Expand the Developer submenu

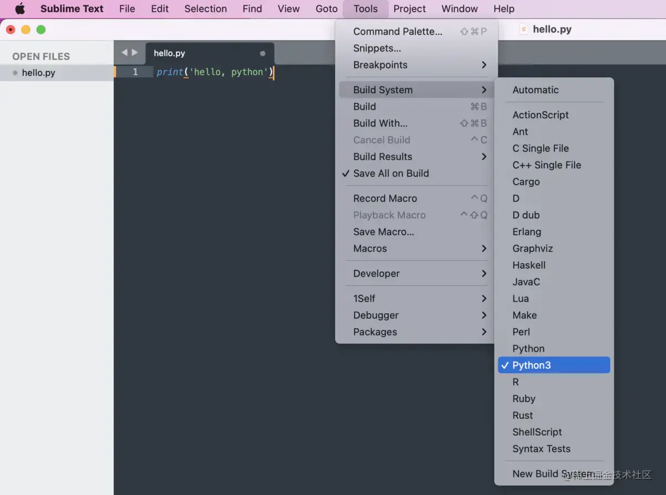click(x=415, y=273)
